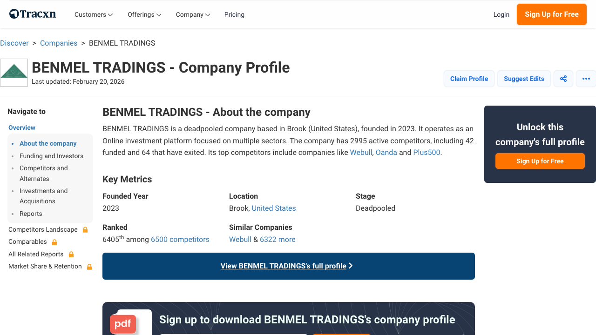Click the three-dot more options icon
This screenshot has width=596, height=335.
(586, 79)
